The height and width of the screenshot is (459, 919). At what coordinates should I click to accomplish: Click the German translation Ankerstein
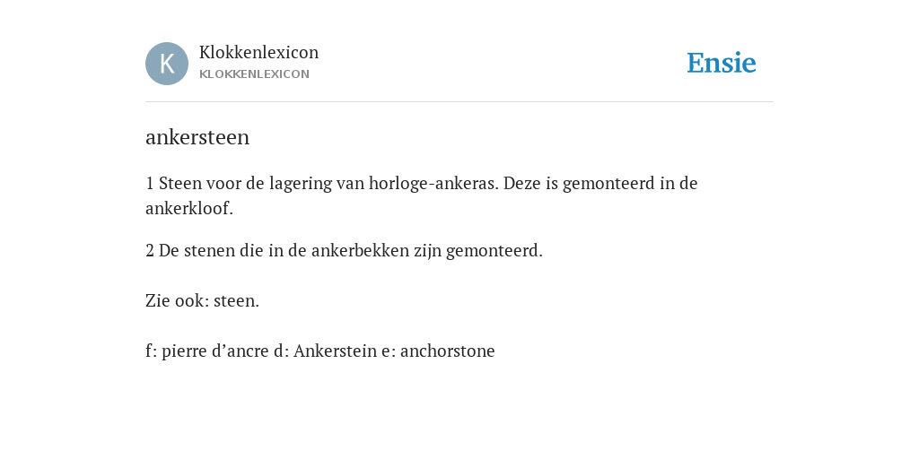point(336,351)
